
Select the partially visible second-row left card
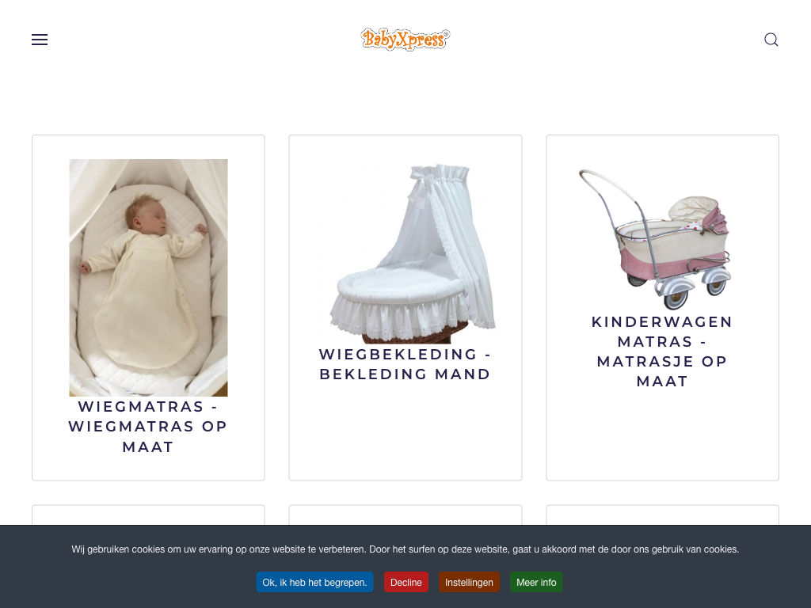148,515
